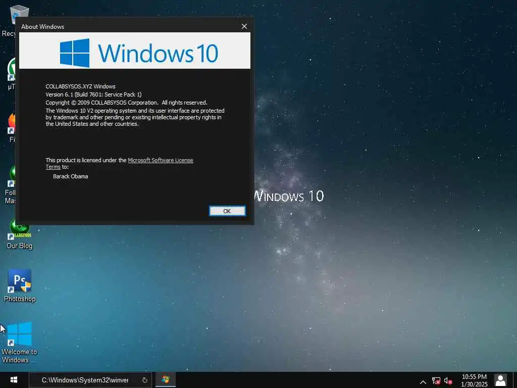Click the refresh icon in taskbar address box

[145, 380]
